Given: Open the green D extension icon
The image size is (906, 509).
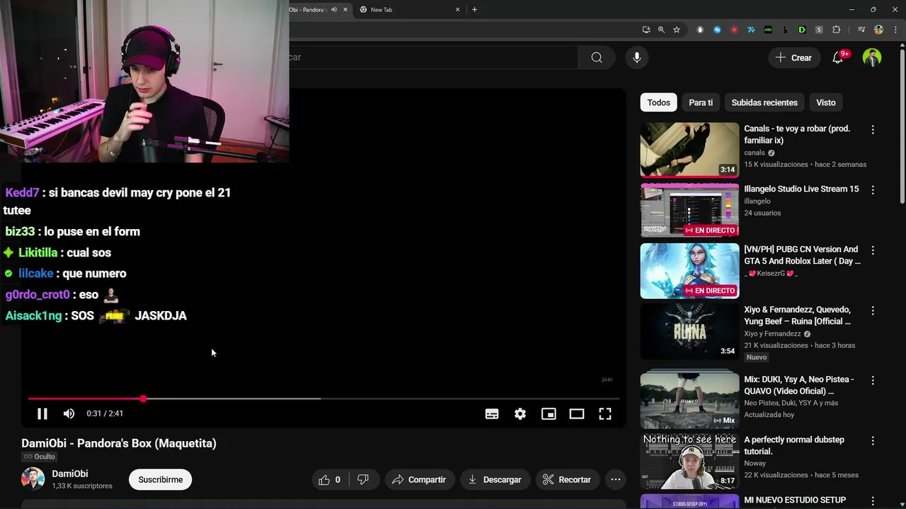Looking at the screenshot, I should (802, 30).
